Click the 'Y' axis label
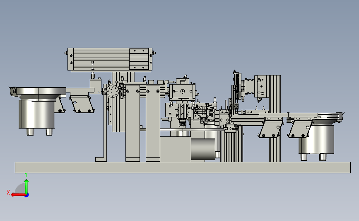 click(x=26, y=175)
